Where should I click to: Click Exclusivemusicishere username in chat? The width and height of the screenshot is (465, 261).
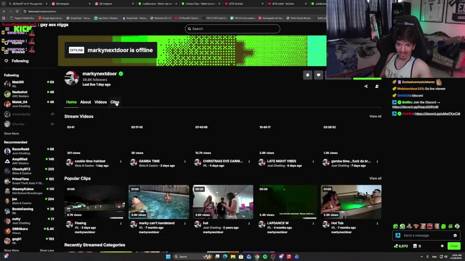click(x=418, y=82)
